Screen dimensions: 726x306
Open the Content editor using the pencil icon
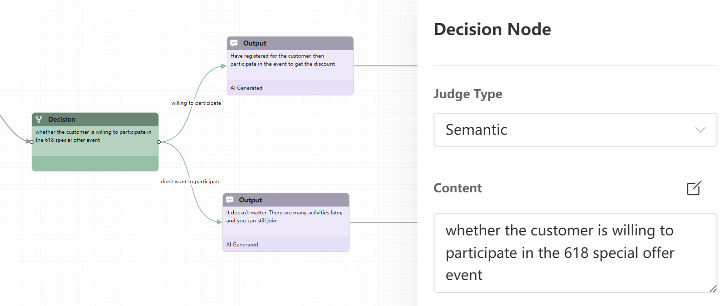(693, 188)
